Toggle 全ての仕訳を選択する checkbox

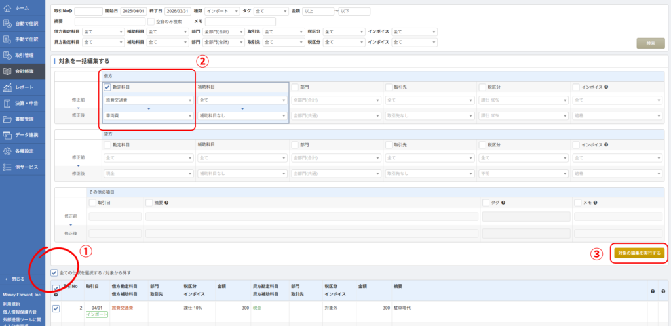[54, 272]
